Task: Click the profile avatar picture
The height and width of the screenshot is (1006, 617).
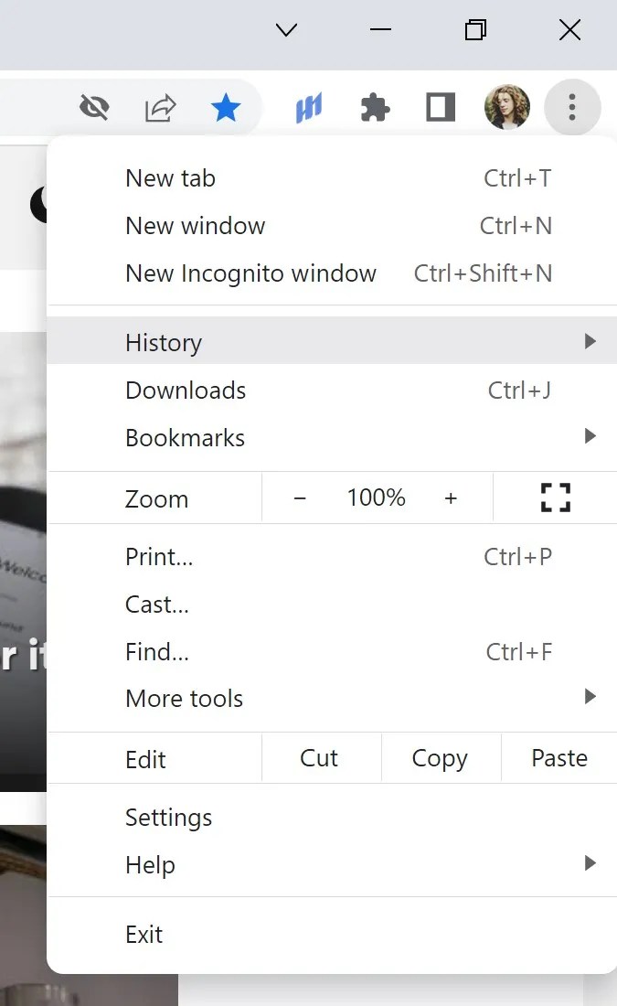Action: tap(506, 106)
